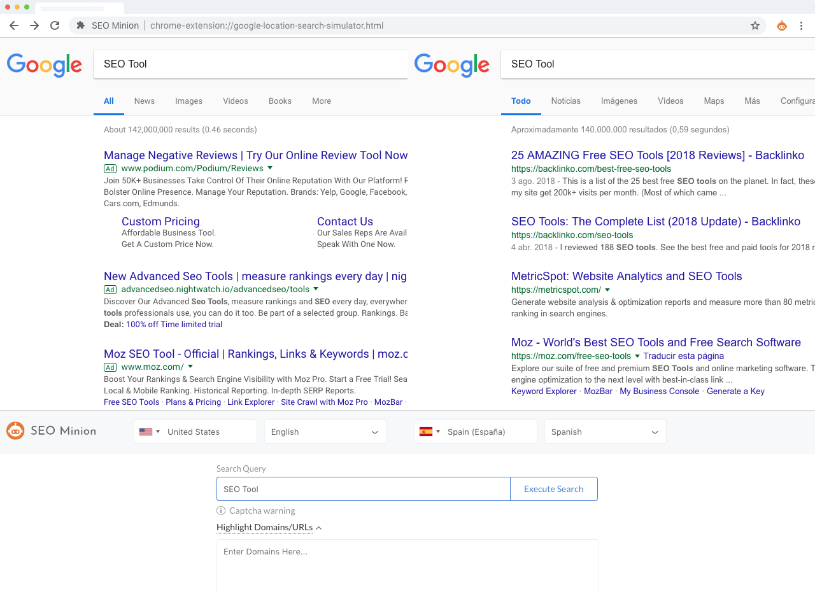Image resolution: width=815 pixels, height=592 pixels.
Task: Bookmark page with the star icon
Action: (755, 25)
